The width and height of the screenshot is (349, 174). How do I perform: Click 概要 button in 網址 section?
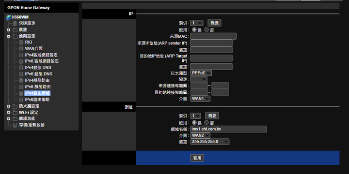point(212,116)
